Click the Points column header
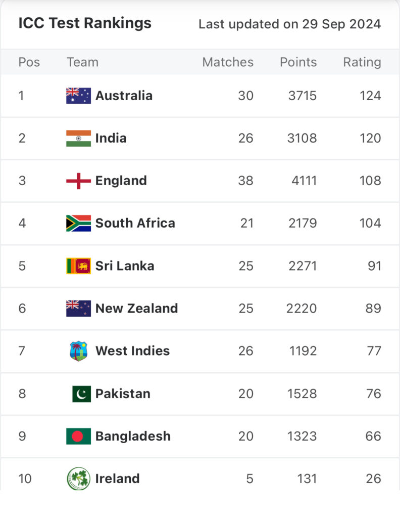Image resolution: width=400 pixels, height=518 pixels. (298, 62)
